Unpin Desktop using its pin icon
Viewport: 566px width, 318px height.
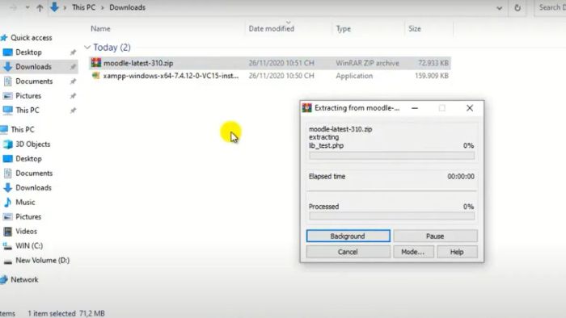73,52
